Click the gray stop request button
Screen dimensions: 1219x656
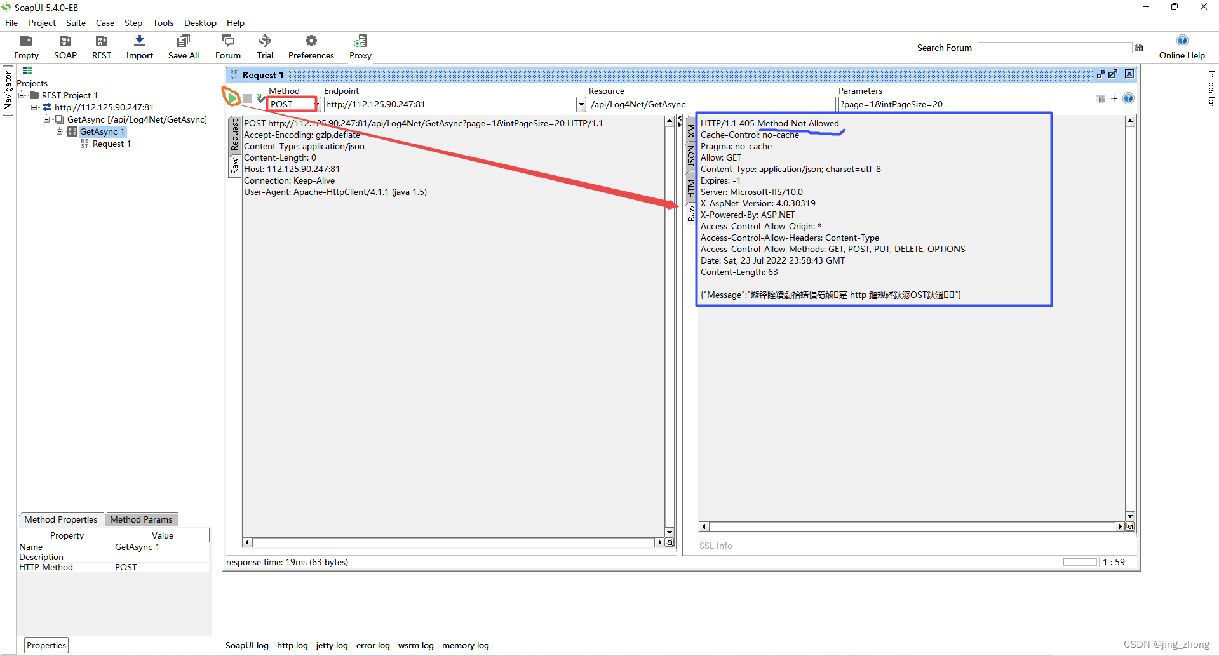[248, 98]
